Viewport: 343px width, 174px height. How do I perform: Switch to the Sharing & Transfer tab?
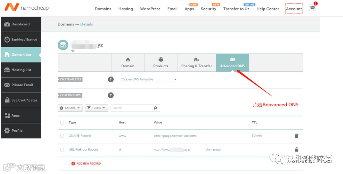pyautogui.click(x=197, y=63)
